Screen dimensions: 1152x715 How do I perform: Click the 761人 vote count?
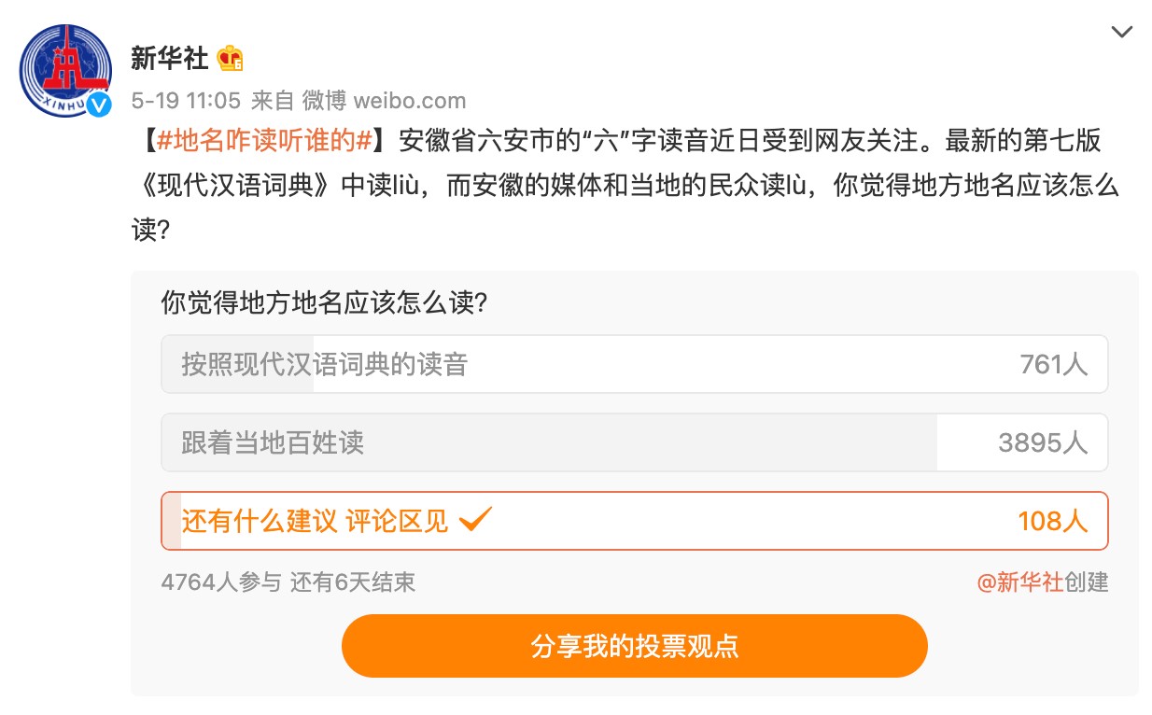click(x=1053, y=364)
